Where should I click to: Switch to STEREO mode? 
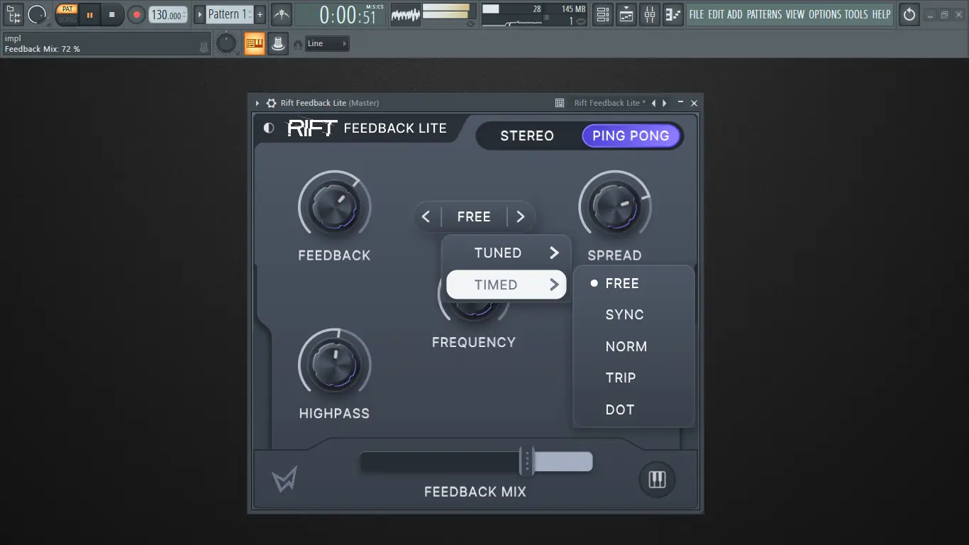tap(527, 136)
